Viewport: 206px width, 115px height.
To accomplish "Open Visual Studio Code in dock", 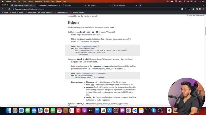I will point(135,111).
